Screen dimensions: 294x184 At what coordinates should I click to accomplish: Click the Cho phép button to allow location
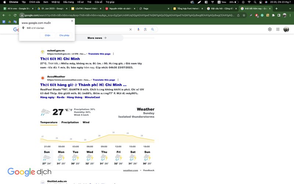coord(64,35)
